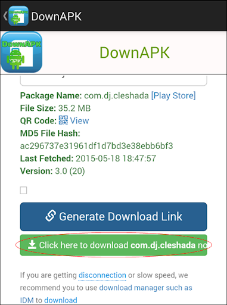Screen dimensions: 227x305
Task: Tap the small DownAPK app icon in the title bar
Action: click(x=18, y=16)
